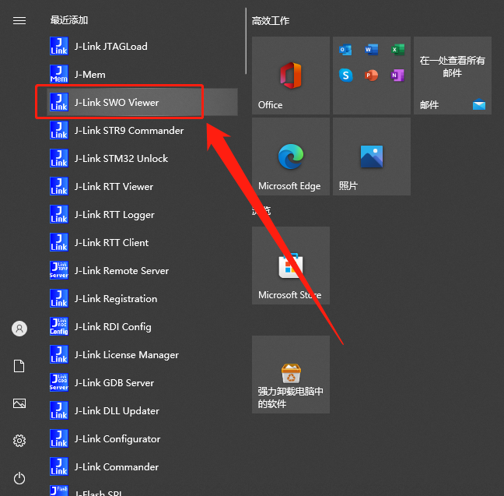This screenshot has width=504, height=496.
Task: Launch J-Link RTT Logger
Action: click(142, 214)
